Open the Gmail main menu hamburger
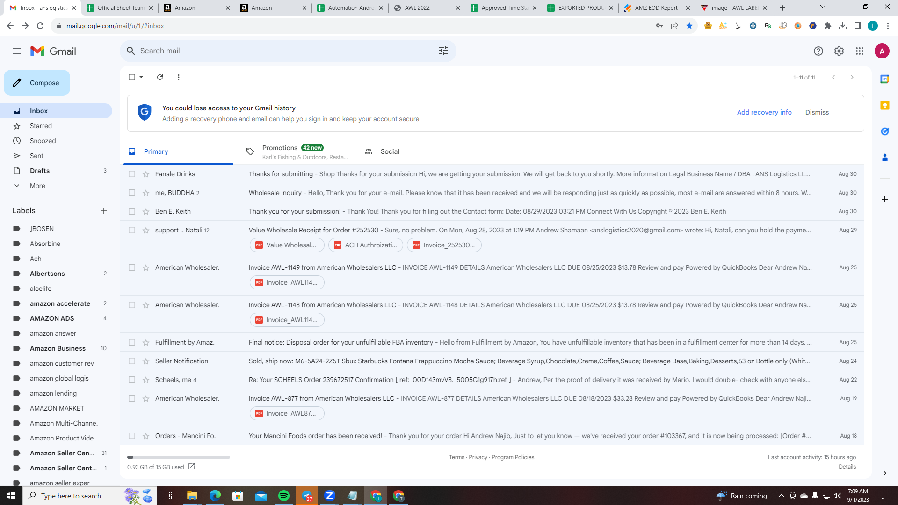 17,51
